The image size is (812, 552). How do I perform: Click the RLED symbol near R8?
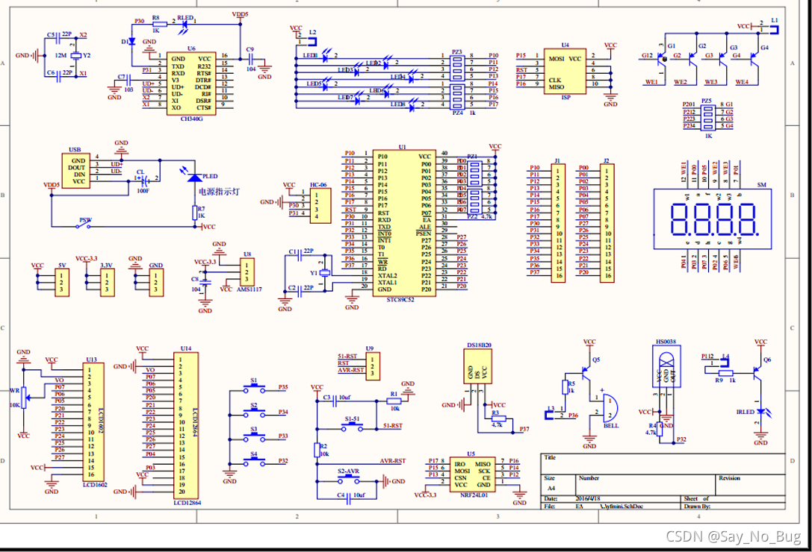click(183, 25)
